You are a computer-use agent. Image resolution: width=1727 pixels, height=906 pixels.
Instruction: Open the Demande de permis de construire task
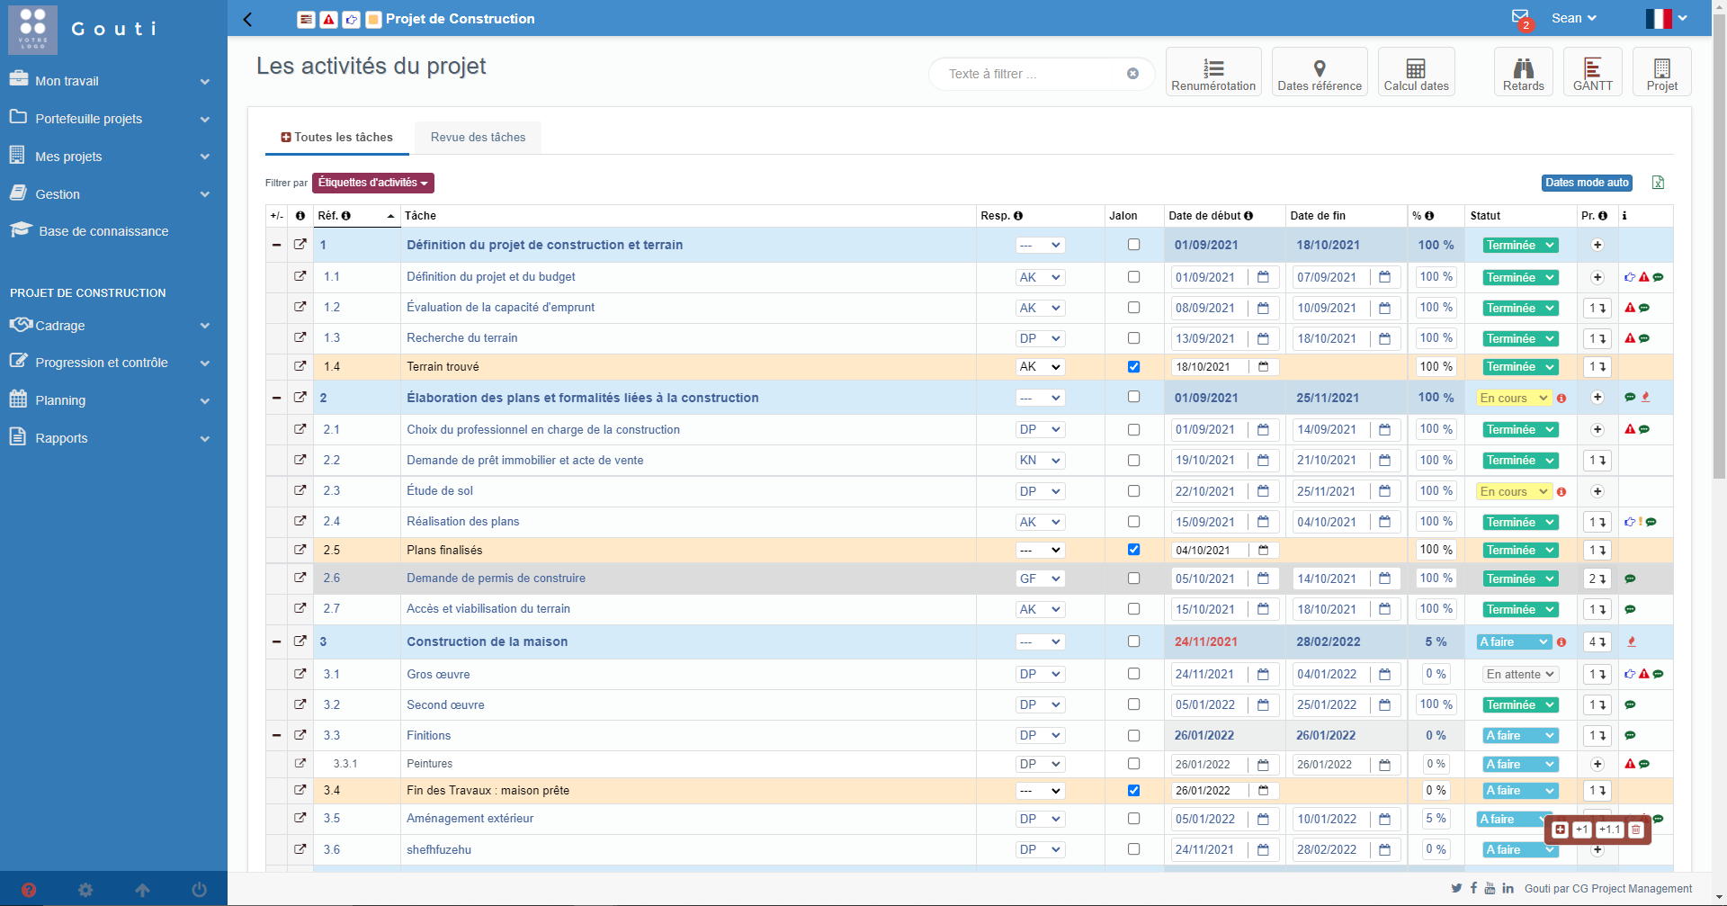tap(496, 579)
